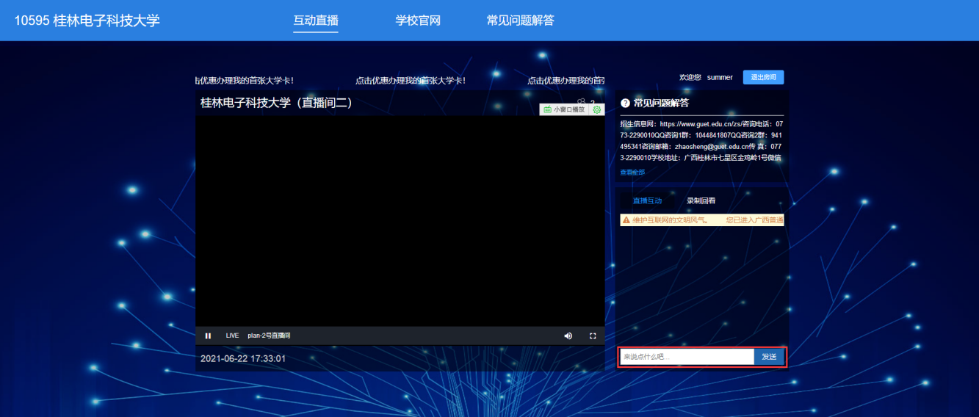The image size is (979, 417).
Task: Switch to the 直播互动 tab
Action: click(647, 200)
